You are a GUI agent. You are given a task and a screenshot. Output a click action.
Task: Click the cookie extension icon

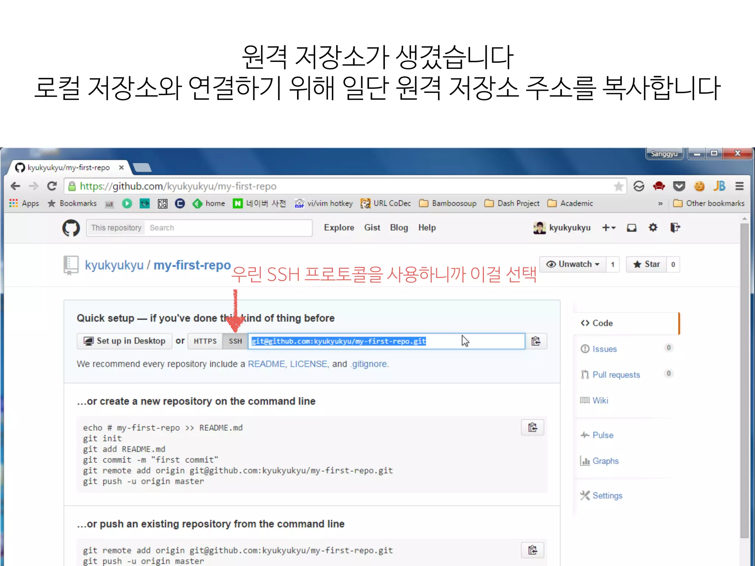coord(699,186)
